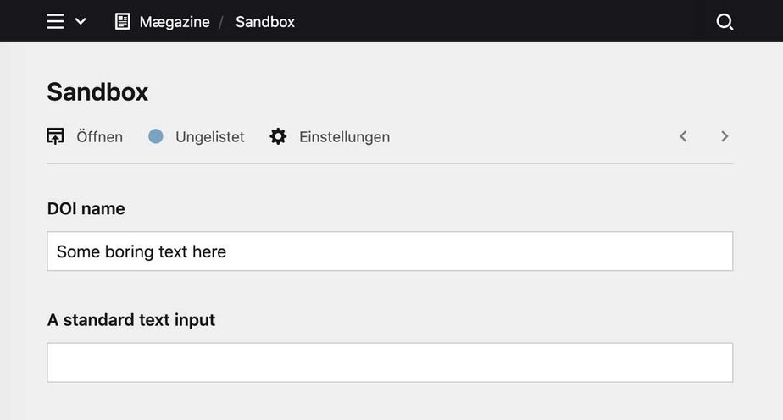Go to the Mægazine breadcrumb
Image resolution: width=783 pixels, height=420 pixels.
click(x=175, y=22)
